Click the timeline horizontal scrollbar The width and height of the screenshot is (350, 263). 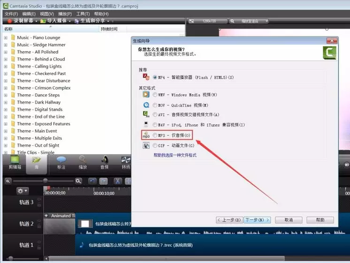166,258
